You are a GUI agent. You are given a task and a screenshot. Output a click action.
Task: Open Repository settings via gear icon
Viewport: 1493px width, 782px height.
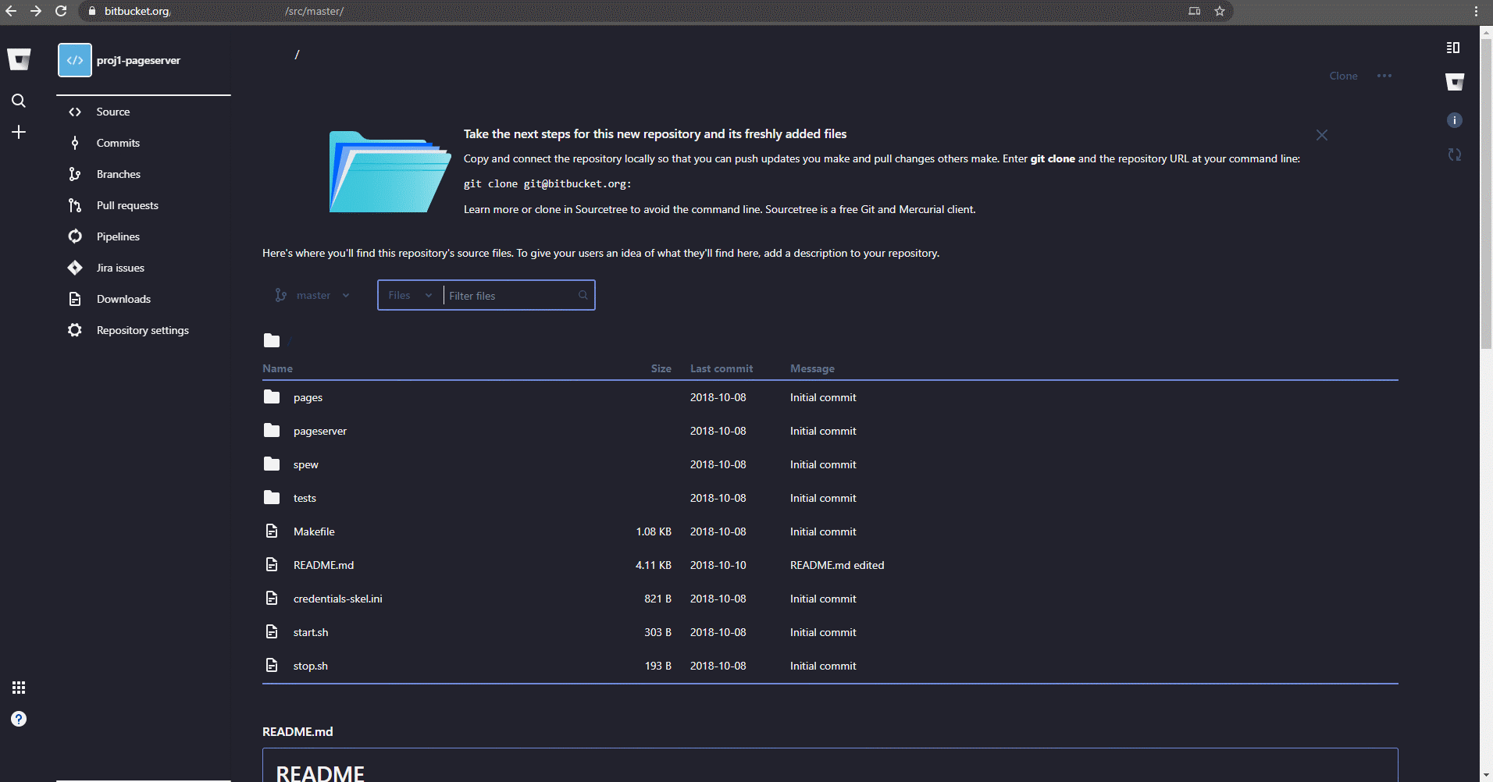75,330
